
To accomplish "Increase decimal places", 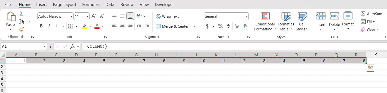I will coord(237,26).
